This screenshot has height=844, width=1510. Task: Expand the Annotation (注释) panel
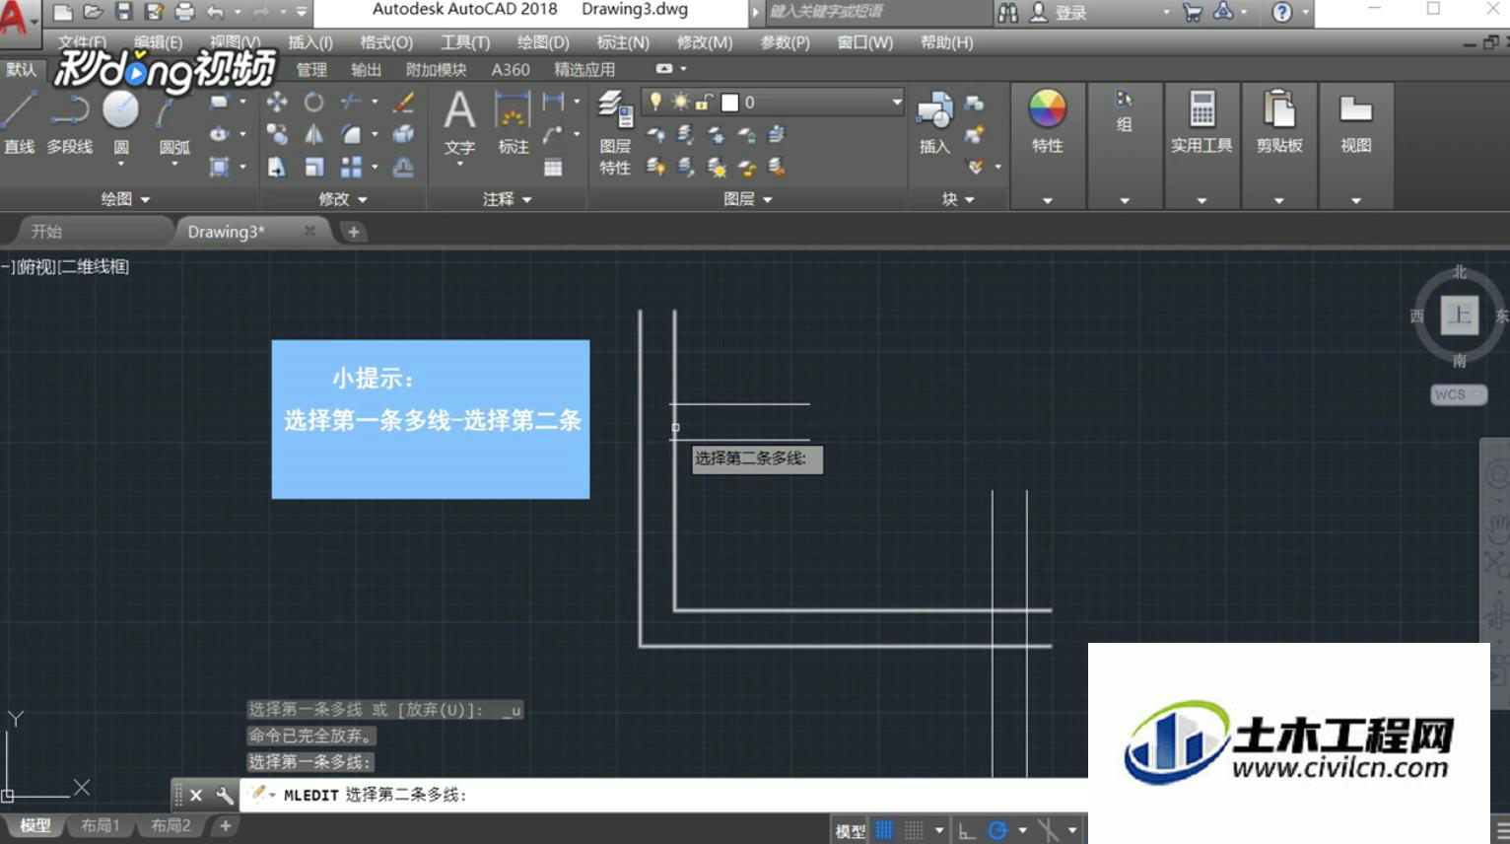[508, 199]
